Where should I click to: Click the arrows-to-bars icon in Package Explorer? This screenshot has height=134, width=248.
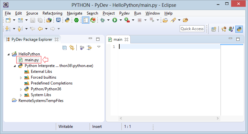89,48
